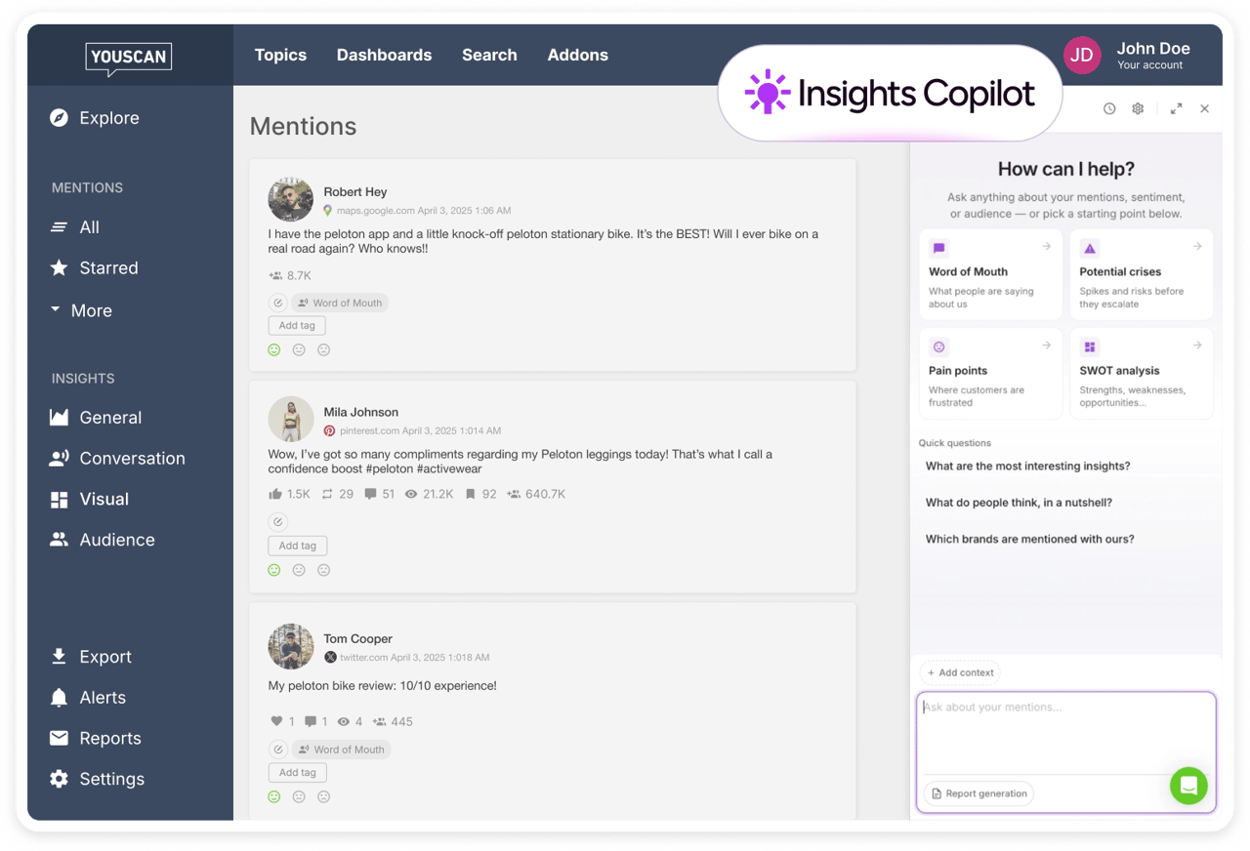This screenshot has height=851, width=1250.
Task: Open the Explore section in the sidebar
Action: click(95, 118)
